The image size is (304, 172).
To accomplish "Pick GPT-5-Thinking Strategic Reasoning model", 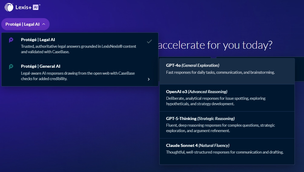I will [x=200, y=118].
